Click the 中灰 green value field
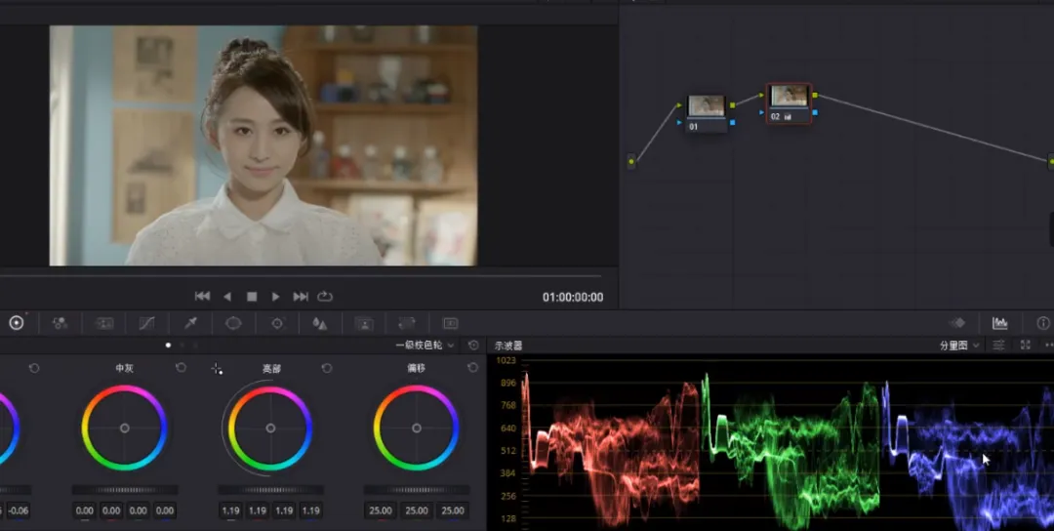The image size is (1054, 531). [x=139, y=511]
